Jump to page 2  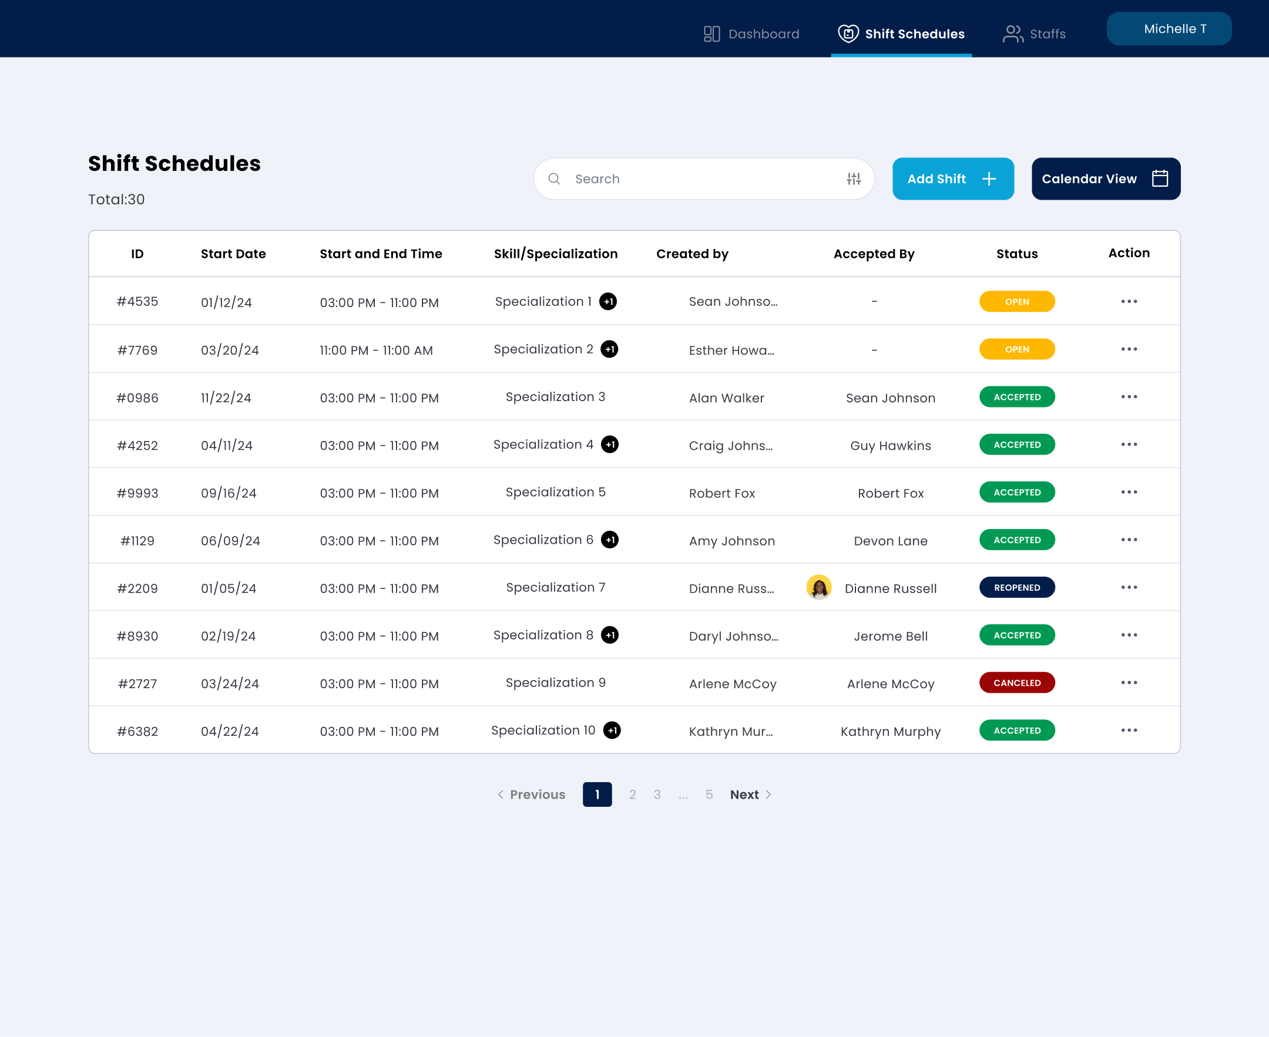(x=632, y=794)
